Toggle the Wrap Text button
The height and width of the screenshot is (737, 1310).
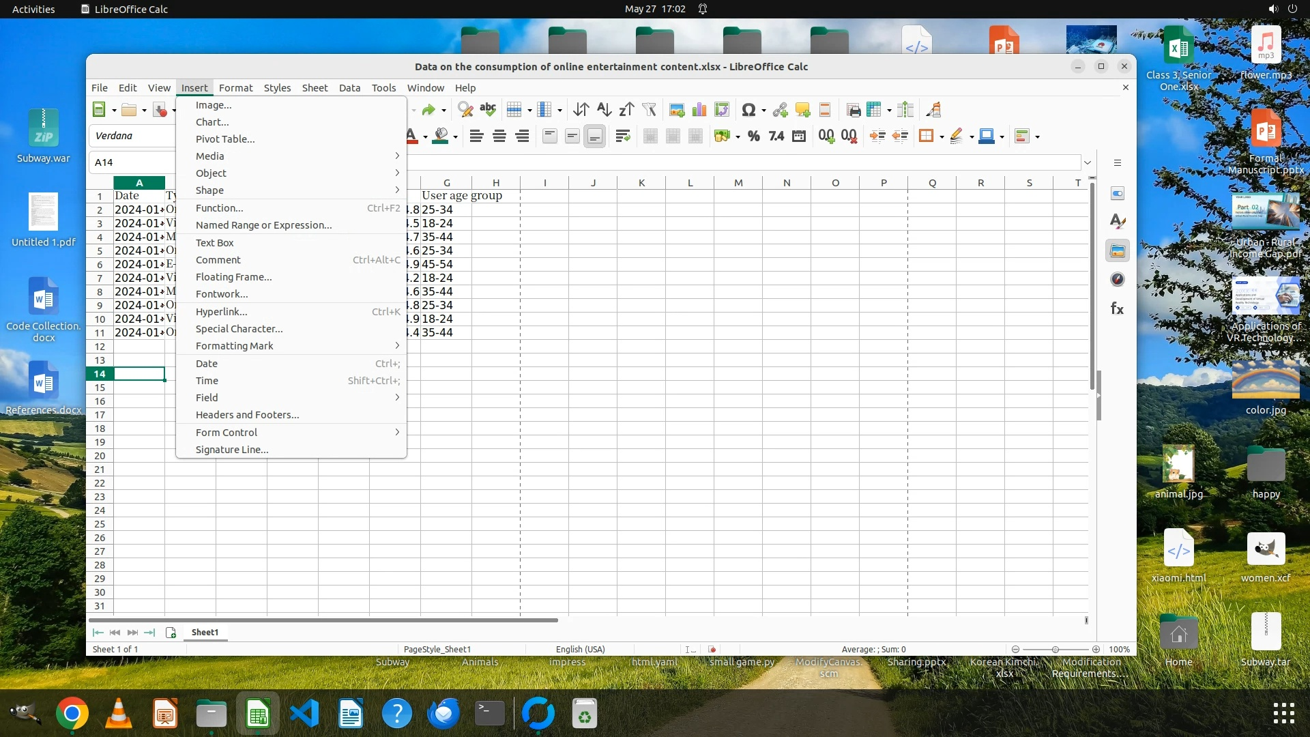coord(622,136)
